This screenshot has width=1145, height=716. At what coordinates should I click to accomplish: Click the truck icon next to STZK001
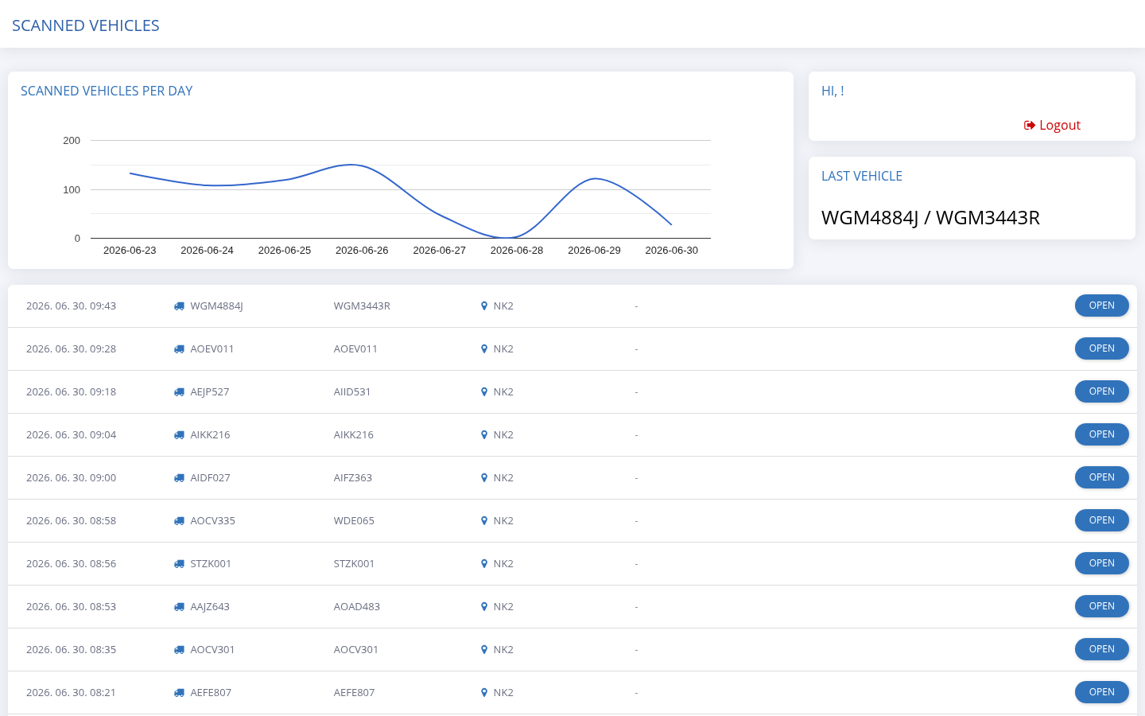pos(179,564)
